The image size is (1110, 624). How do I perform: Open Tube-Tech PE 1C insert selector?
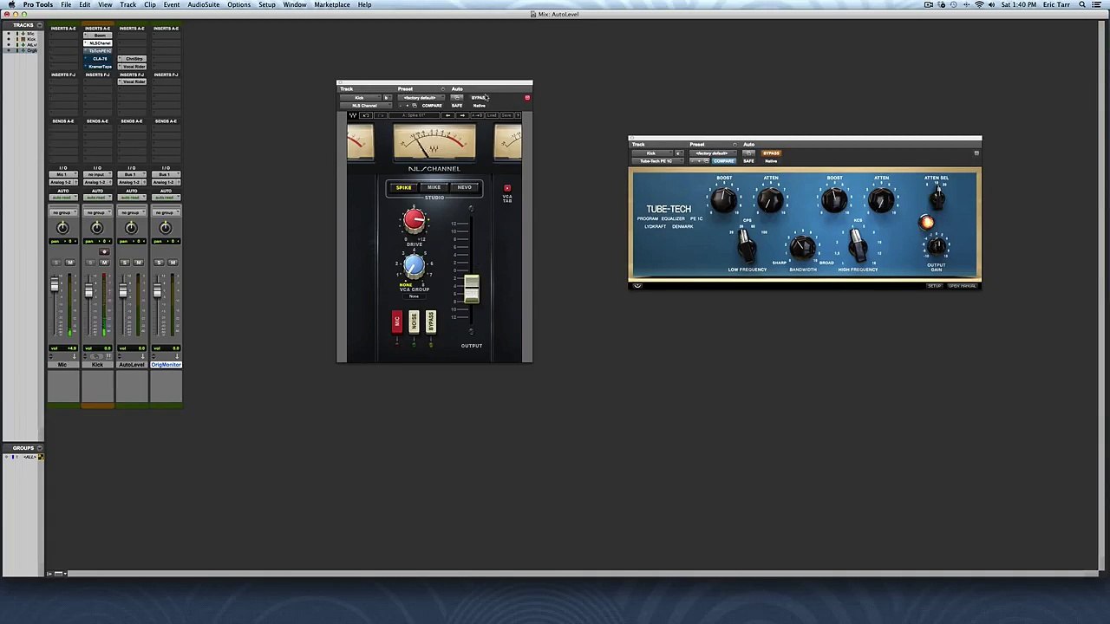658,161
